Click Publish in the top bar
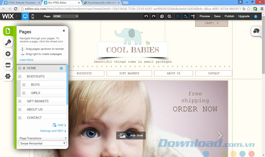The image size is (265, 157). tap(229, 16)
